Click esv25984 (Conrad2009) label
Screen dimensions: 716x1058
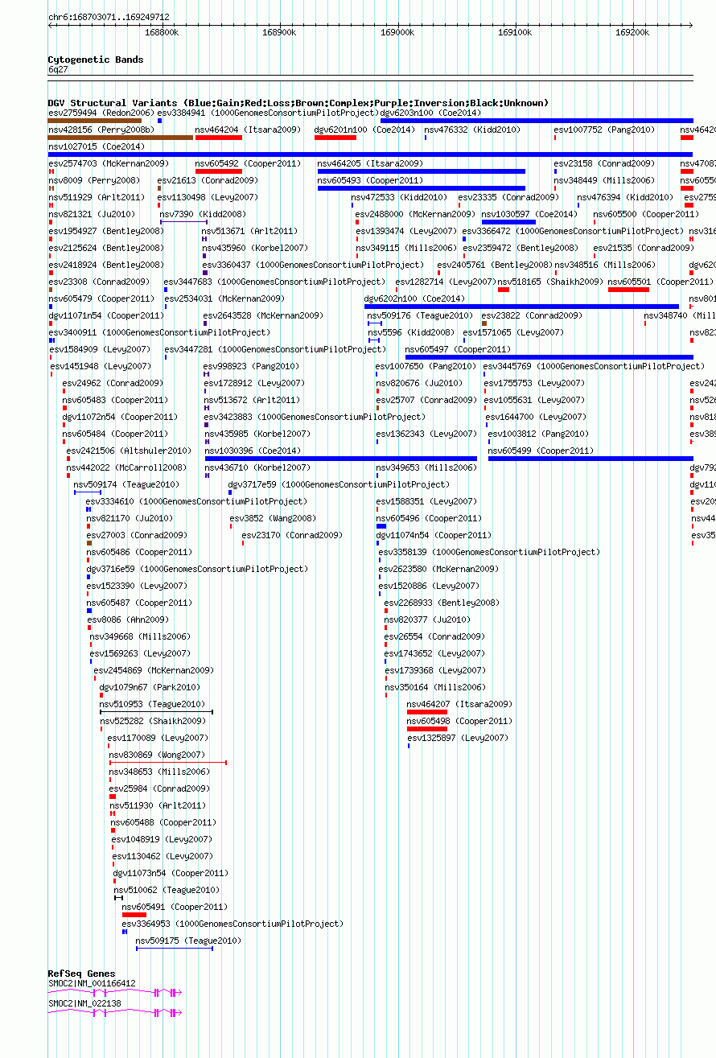(159, 788)
